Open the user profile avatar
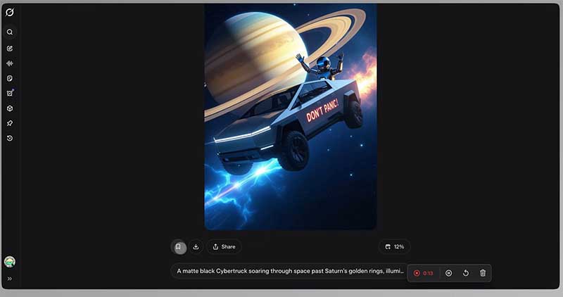 pos(10,261)
